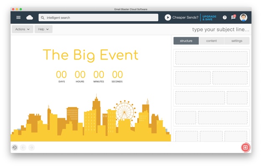This screenshot has width=262, height=167.
Task: Select the wide-left narrow-right structure
Action: point(211,98)
